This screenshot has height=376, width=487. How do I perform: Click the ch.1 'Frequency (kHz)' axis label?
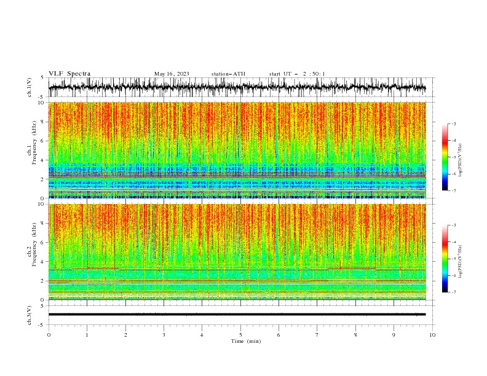pyautogui.click(x=34, y=143)
